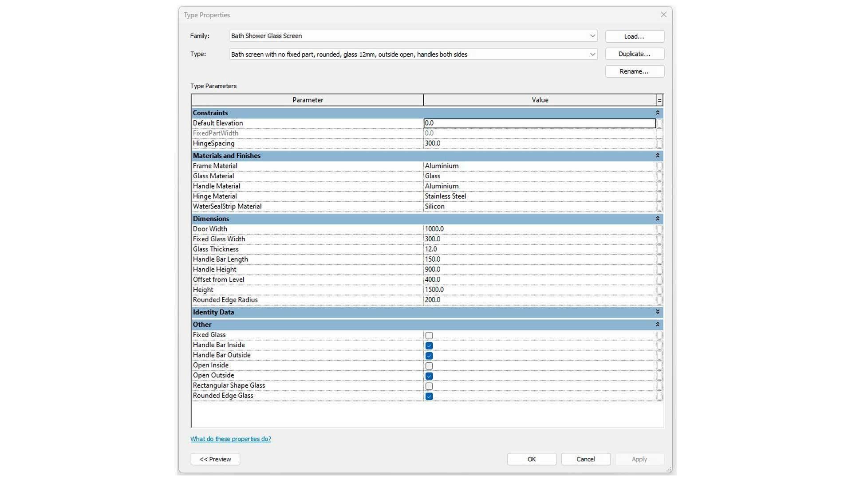
Task: Open the Family dropdown list
Action: (592, 36)
